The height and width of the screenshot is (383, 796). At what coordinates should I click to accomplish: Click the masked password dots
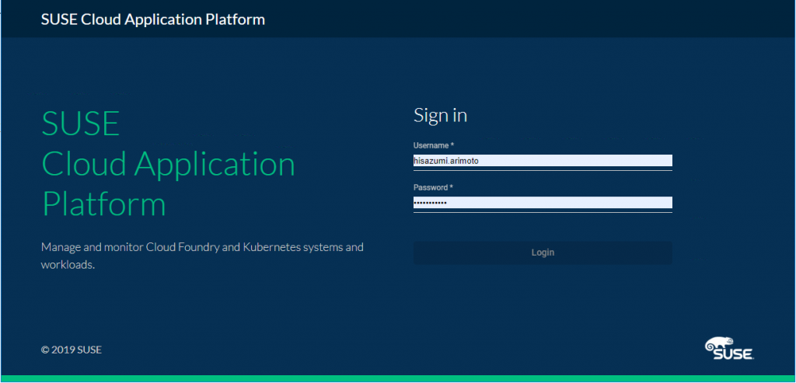(430, 203)
